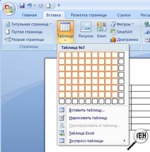The image size is (150, 152).
Task: Insert a Разрыв страницы
Action: pyautogui.click(x=24, y=39)
